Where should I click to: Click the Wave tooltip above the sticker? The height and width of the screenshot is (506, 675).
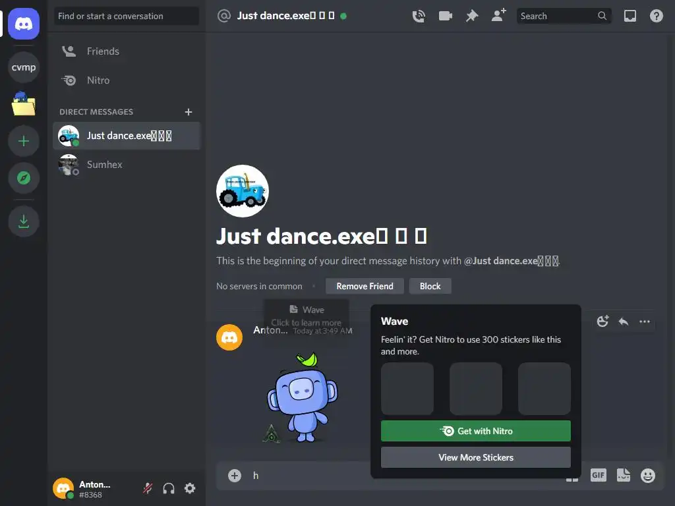click(307, 316)
